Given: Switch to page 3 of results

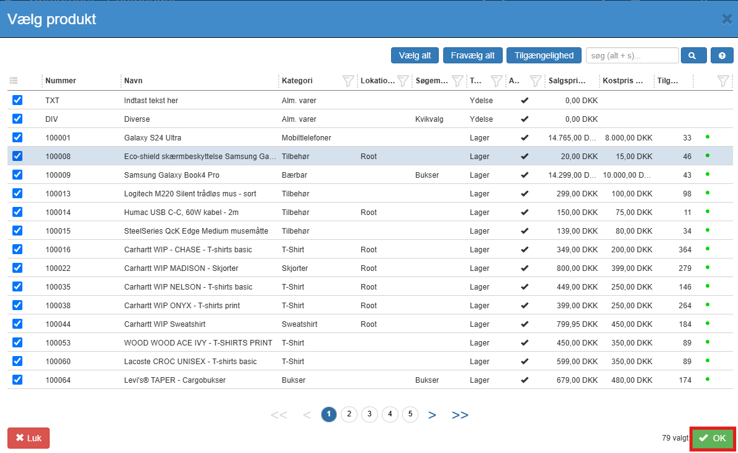Looking at the screenshot, I should pos(369,414).
